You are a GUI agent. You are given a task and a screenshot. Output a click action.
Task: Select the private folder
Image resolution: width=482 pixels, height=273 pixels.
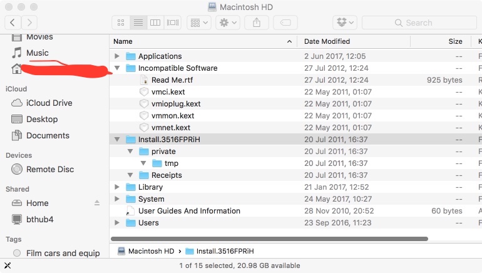coord(163,152)
